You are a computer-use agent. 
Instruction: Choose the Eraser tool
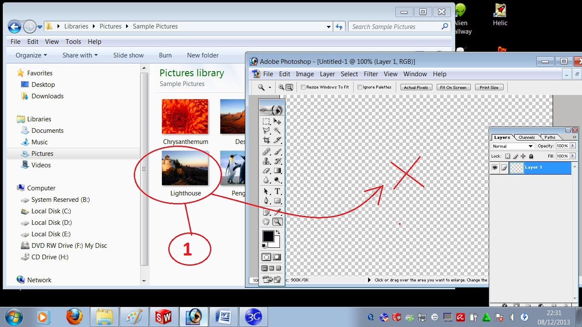266,170
